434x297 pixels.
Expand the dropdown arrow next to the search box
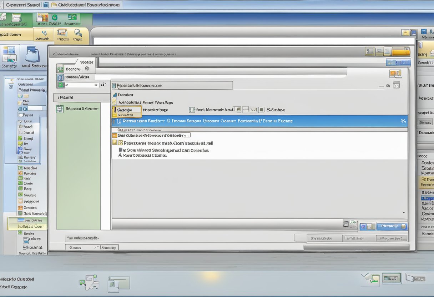pos(103,85)
